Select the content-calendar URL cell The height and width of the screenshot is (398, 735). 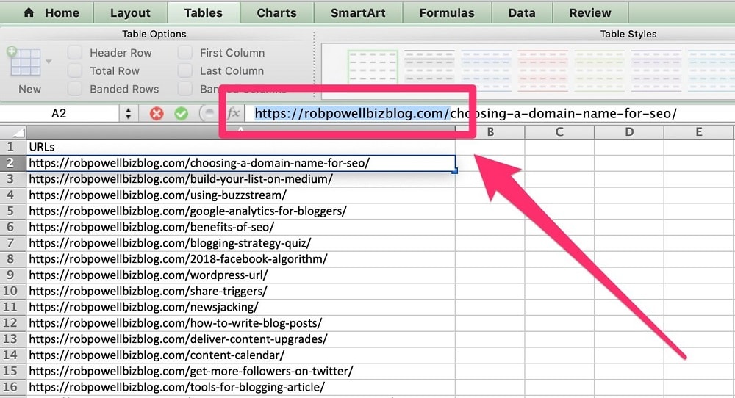pos(240,355)
